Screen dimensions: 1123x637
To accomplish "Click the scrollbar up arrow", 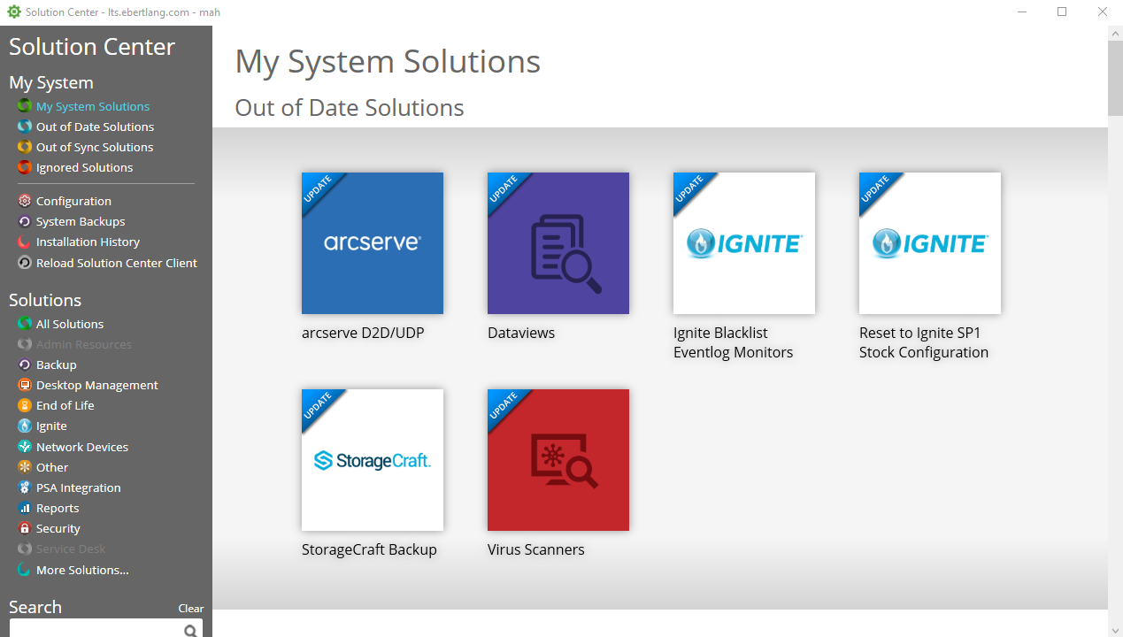I will (x=1115, y=33).
